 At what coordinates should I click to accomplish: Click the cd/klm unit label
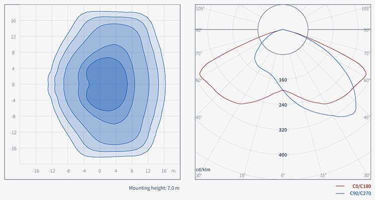[x=202, y=170]
